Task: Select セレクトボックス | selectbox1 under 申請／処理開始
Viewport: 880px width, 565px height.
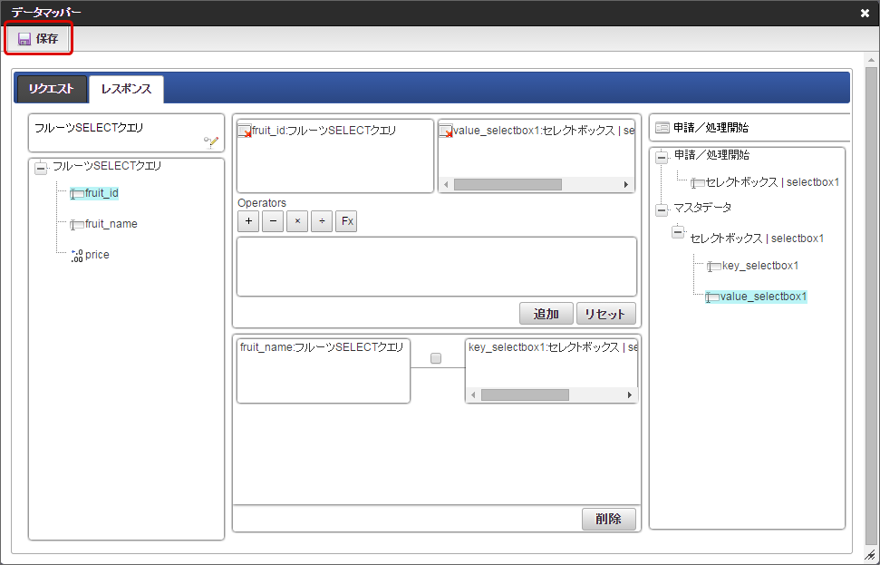Action: pyautogui.click(x=772, y=182)
